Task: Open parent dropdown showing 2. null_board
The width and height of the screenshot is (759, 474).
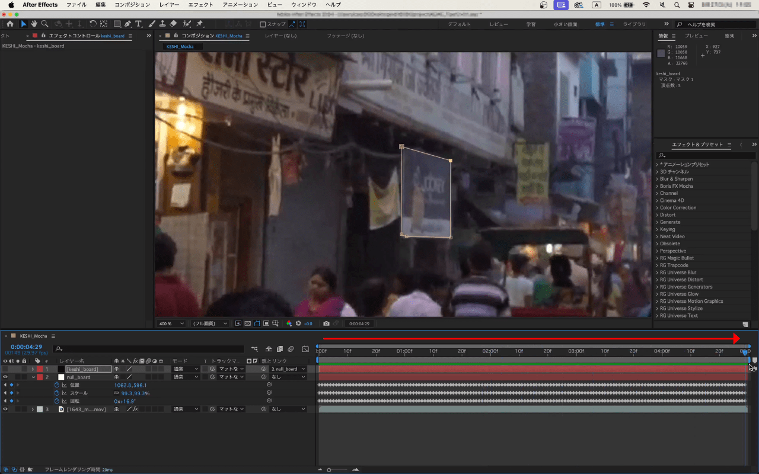Action: pos(288,369)
